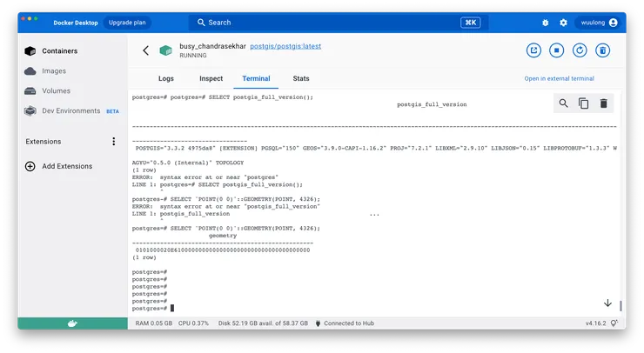Click the BETA badge
Screen dimensions: 644x353
click(112, 111)
